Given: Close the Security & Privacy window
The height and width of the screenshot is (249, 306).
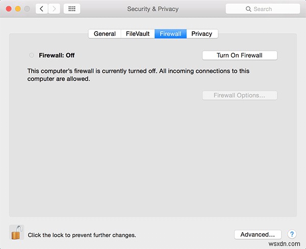Looking at the screenshot, I should click(x=9, y=9).
